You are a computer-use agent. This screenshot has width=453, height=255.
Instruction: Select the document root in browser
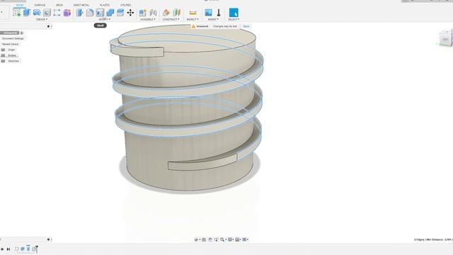(x=10, y=33)
